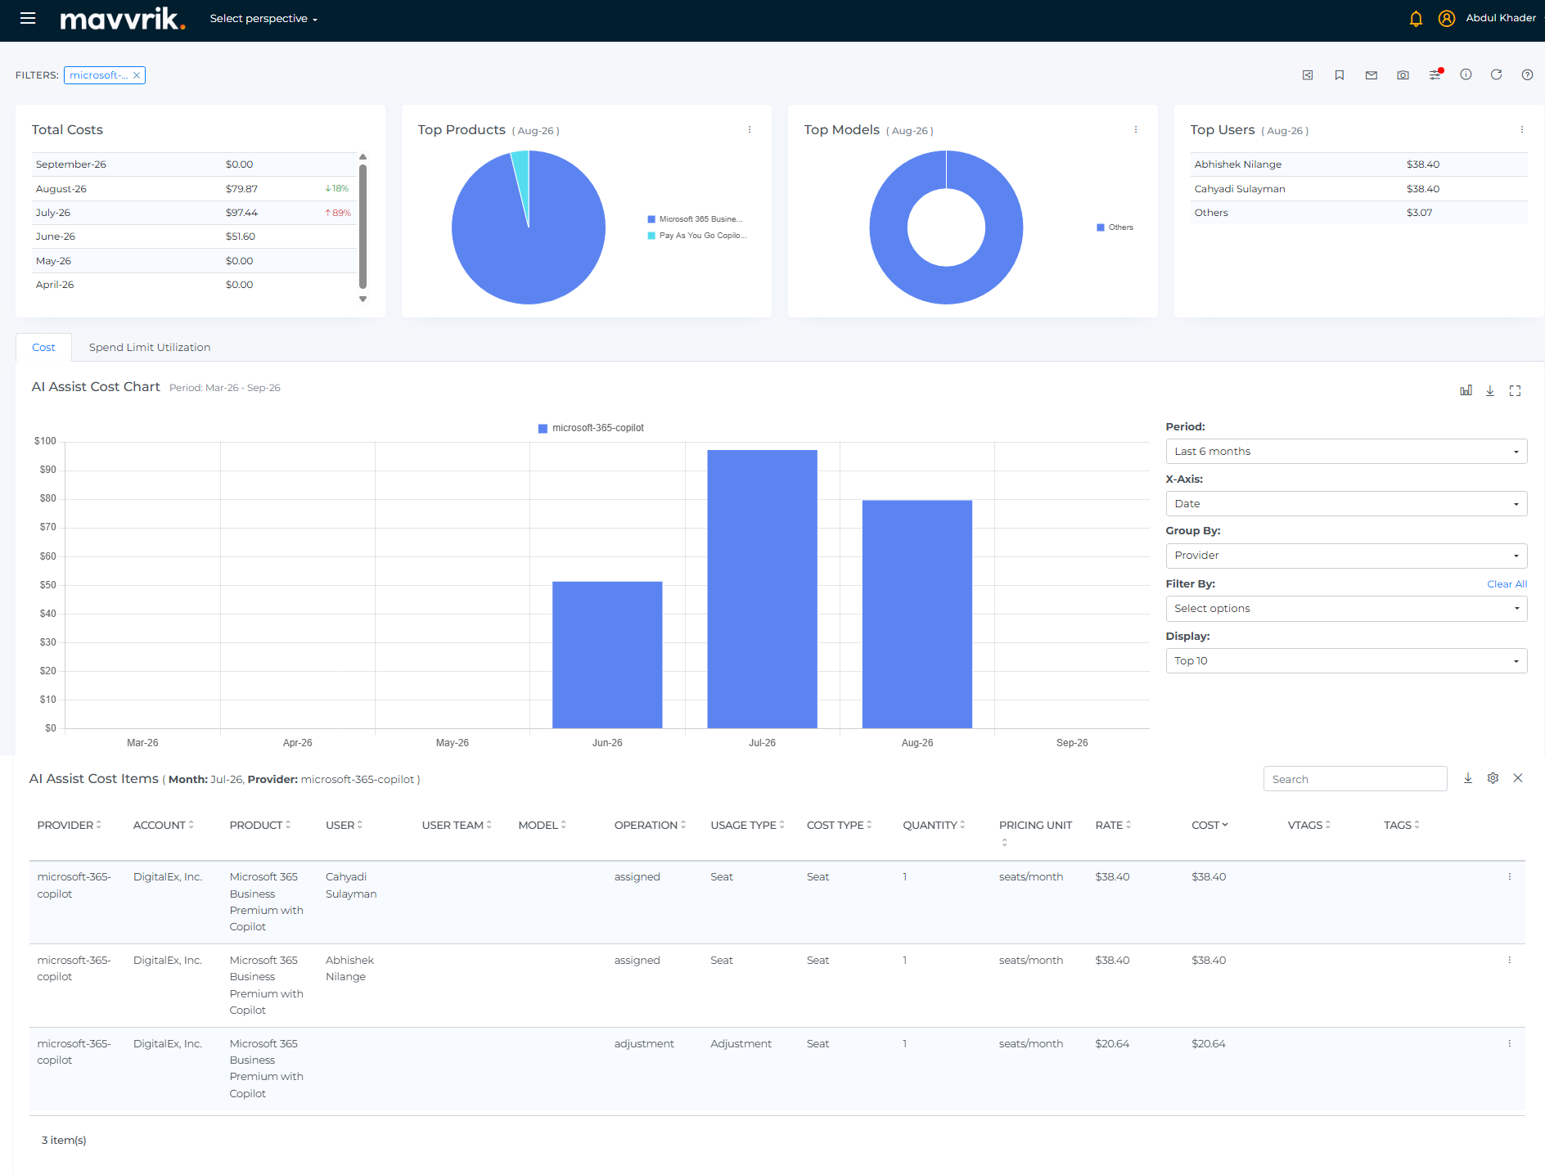
Task: Click the info circle icon
Action: tap(1466, 74)
